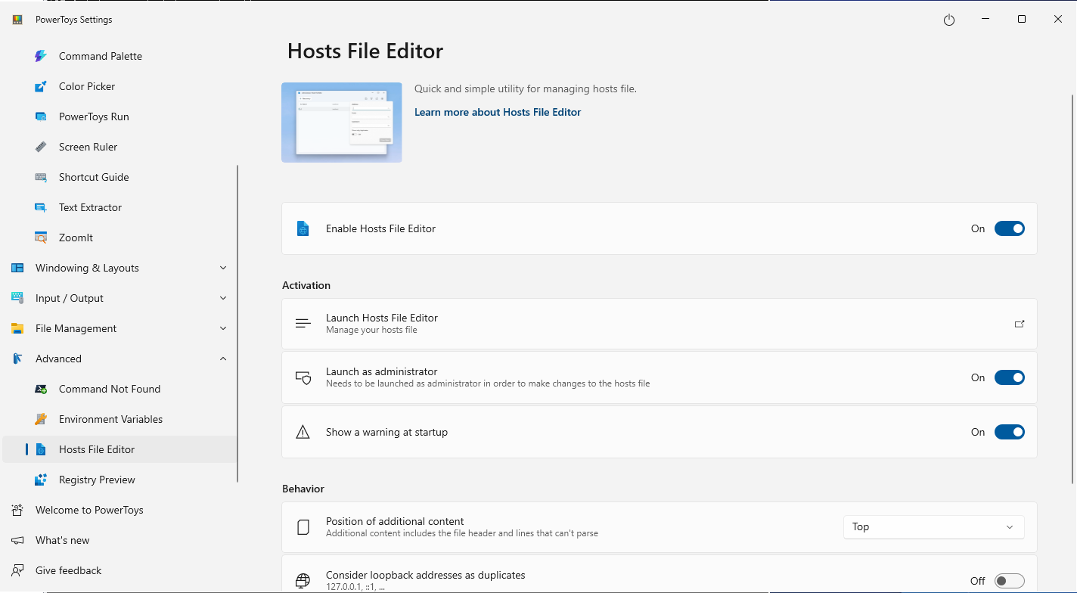Click the PowerToys Run sidebar icon
The width and height of the screenshot is (1077, 593).
pos(41,116)
